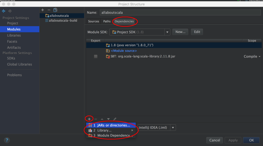The height and width of the screenshot is (146, 263).
Task: Add a new module with plus icon
Action: (43, 10)
